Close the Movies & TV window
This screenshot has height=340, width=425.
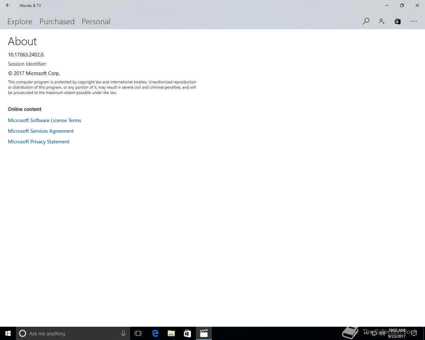(417, 5)
